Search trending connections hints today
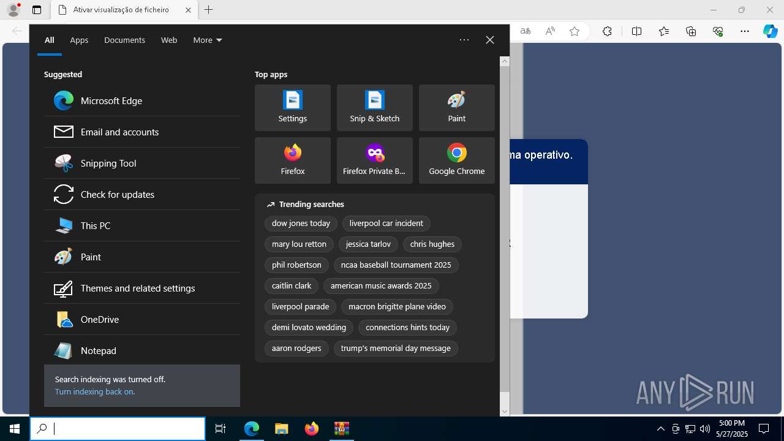784x441 pixels. (x=408, y=328)
